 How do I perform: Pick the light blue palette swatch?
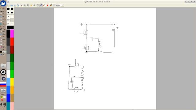[x=8, y=82]
